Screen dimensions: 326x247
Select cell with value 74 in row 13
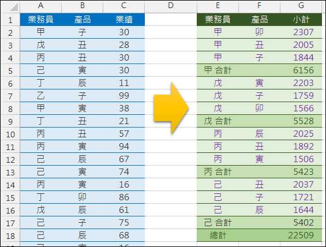[124, 172]
